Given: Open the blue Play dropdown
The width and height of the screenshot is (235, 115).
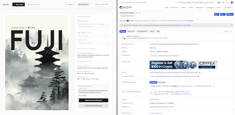Looking at the screenshot, I should pos(223,14).
